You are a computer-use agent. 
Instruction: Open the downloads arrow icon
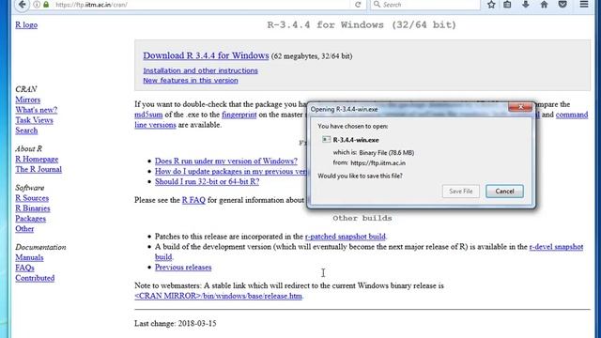(x=526, y=5)
